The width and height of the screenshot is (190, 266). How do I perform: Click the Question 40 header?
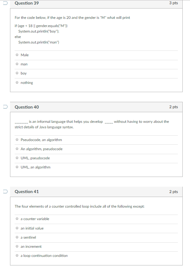click(26, 107)
